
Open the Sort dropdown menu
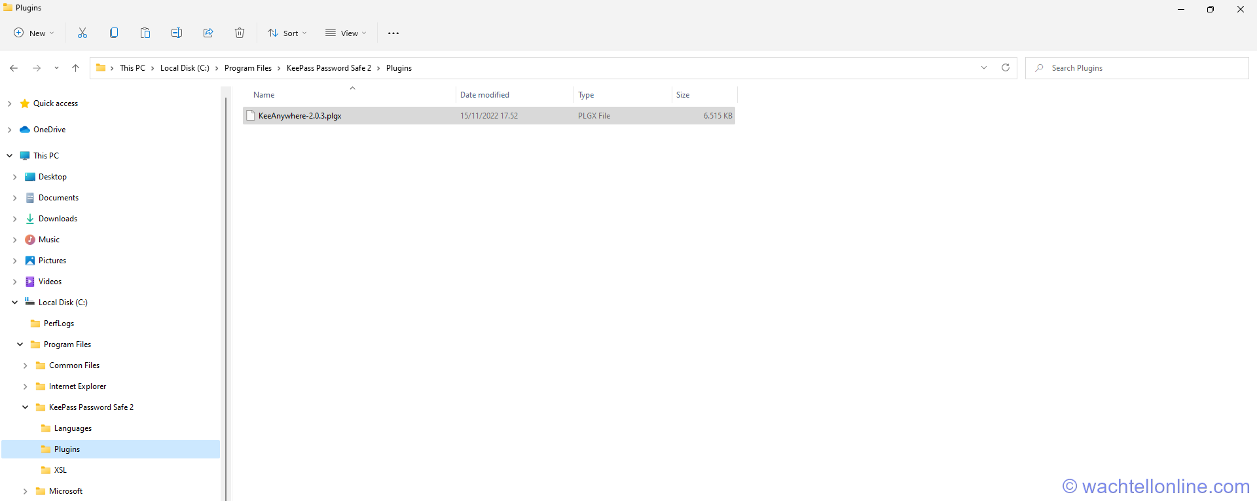[287, 33]
